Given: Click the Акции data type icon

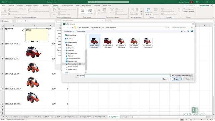Looking at the screenshot, I should (x=82, y=11).
